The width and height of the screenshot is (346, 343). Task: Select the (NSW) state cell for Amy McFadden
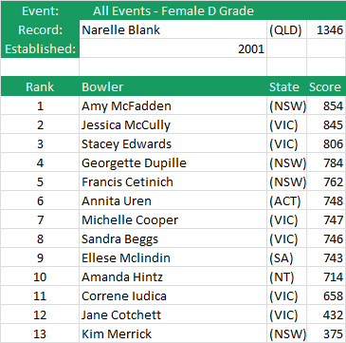pos(286,105)
